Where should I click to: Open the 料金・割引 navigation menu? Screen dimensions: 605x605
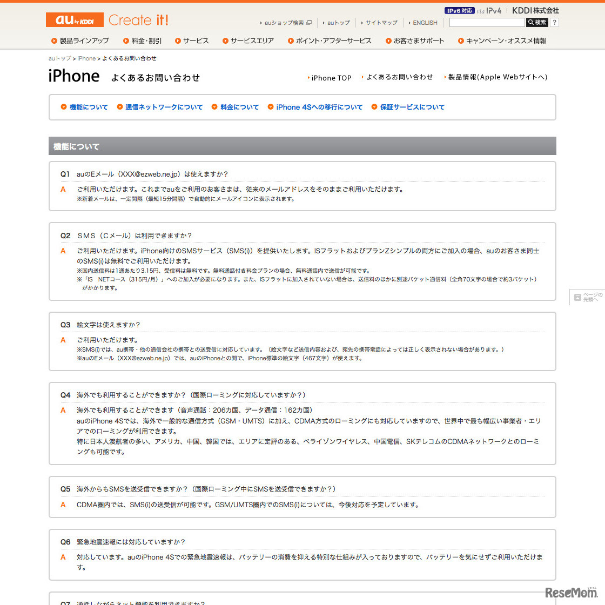[142, 41]
